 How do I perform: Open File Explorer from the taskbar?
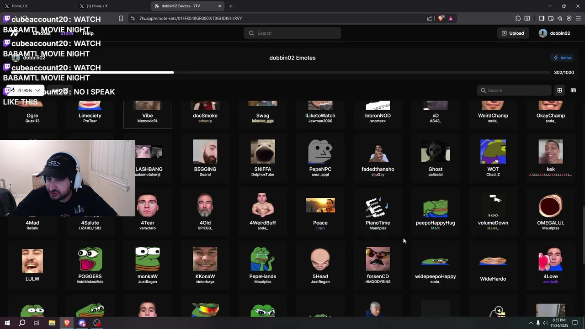tap(52, 323)
